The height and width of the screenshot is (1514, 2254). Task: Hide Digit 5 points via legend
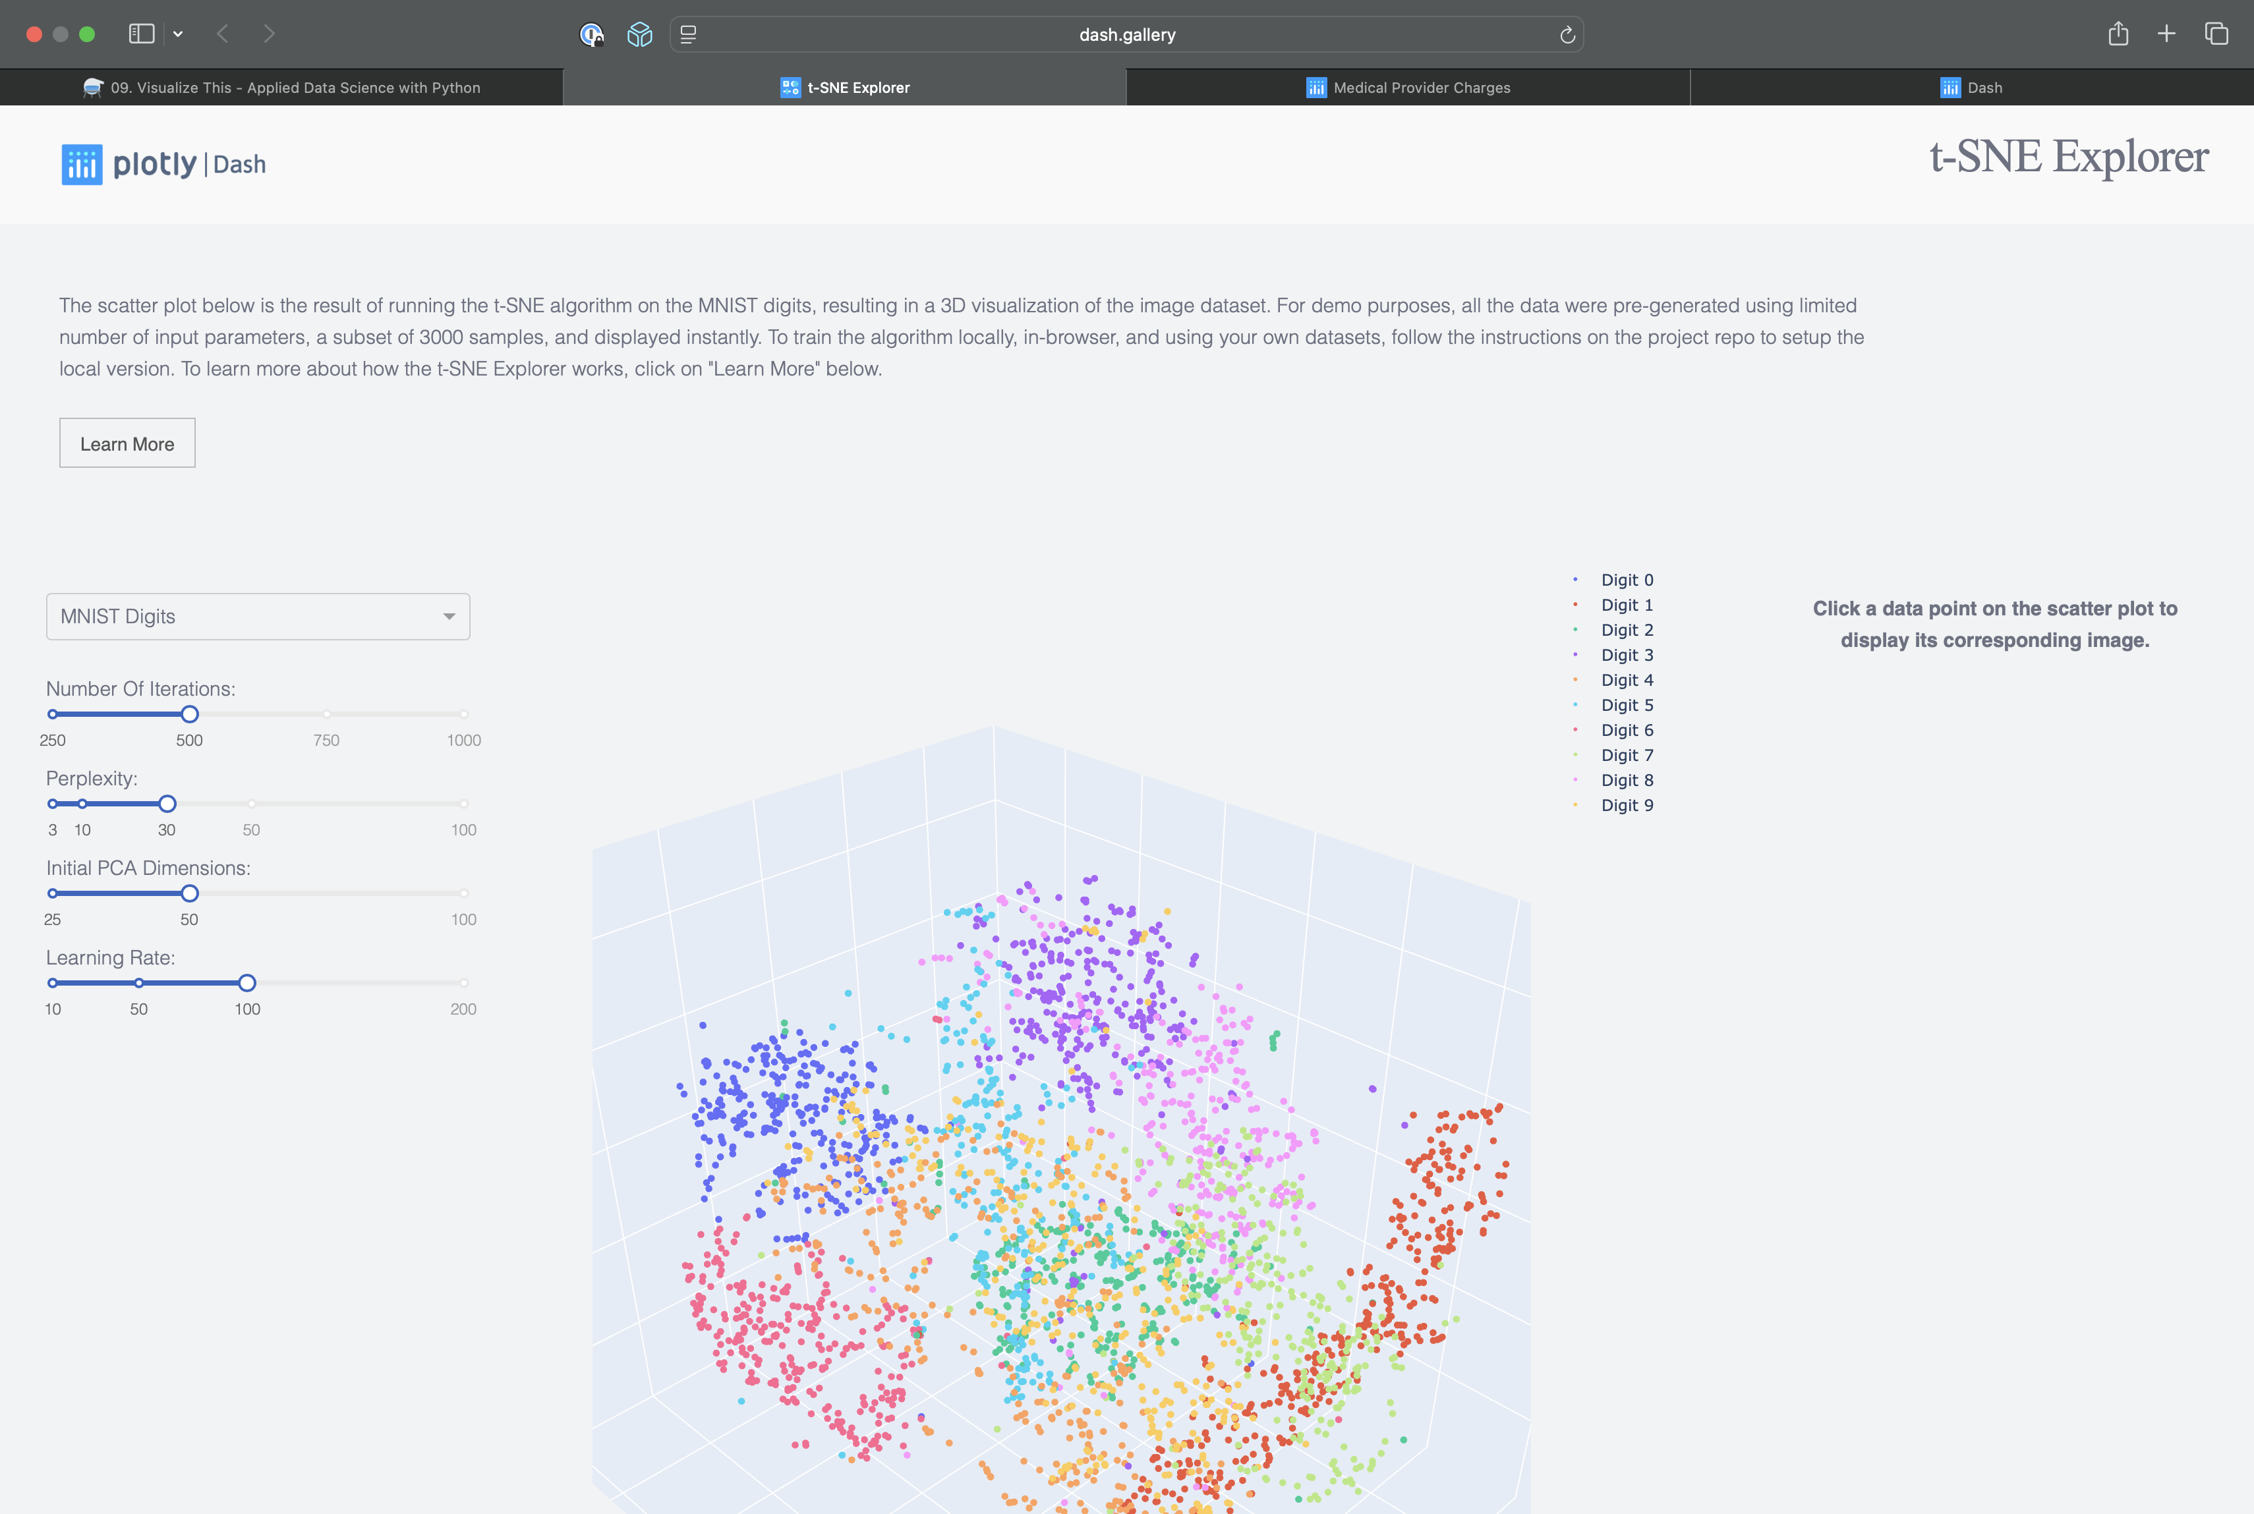coord(1627,705)
